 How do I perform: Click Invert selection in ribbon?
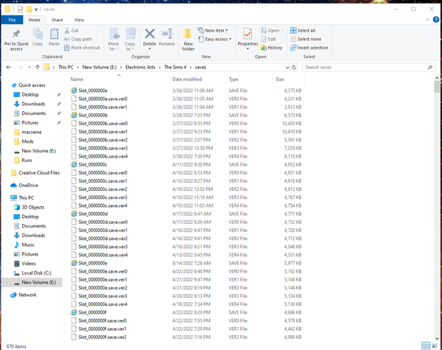click(x=309, y=48)
